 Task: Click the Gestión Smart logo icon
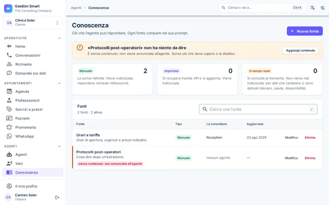[x=8, y=8]
